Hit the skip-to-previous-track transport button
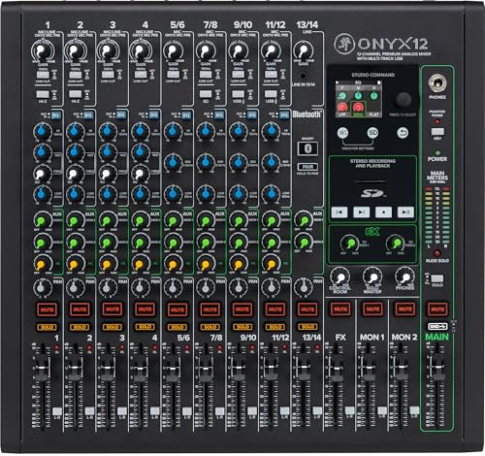Screen dimensions: 485x456 tap(339, 212)
